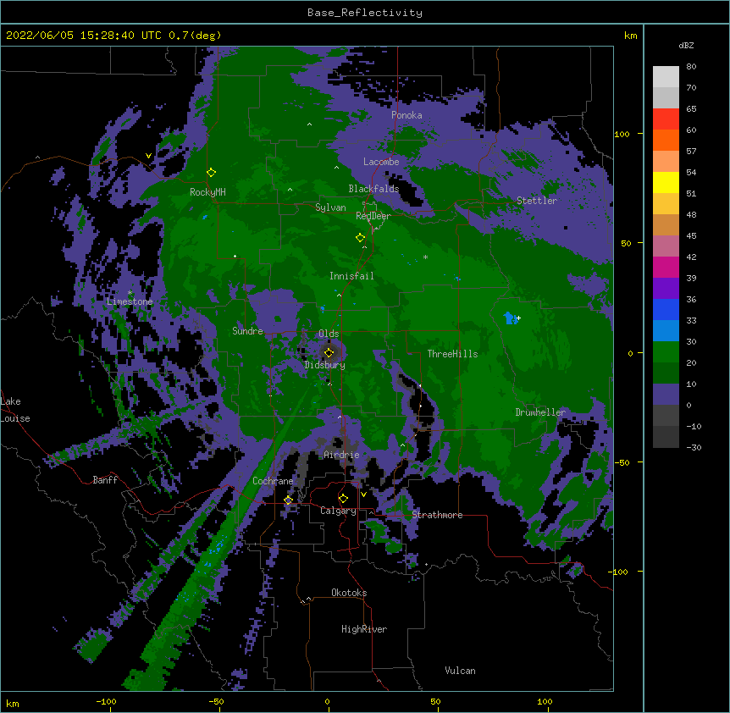This screenshot has width=730, height=713.
Task: Click the Vulcan town label
Action: tap(460, 671)
